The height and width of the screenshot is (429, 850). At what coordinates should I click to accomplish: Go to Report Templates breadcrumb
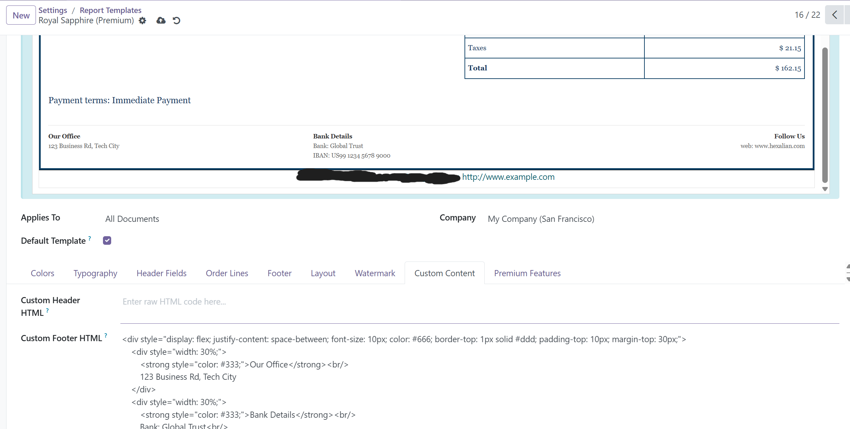coord(110,10)
